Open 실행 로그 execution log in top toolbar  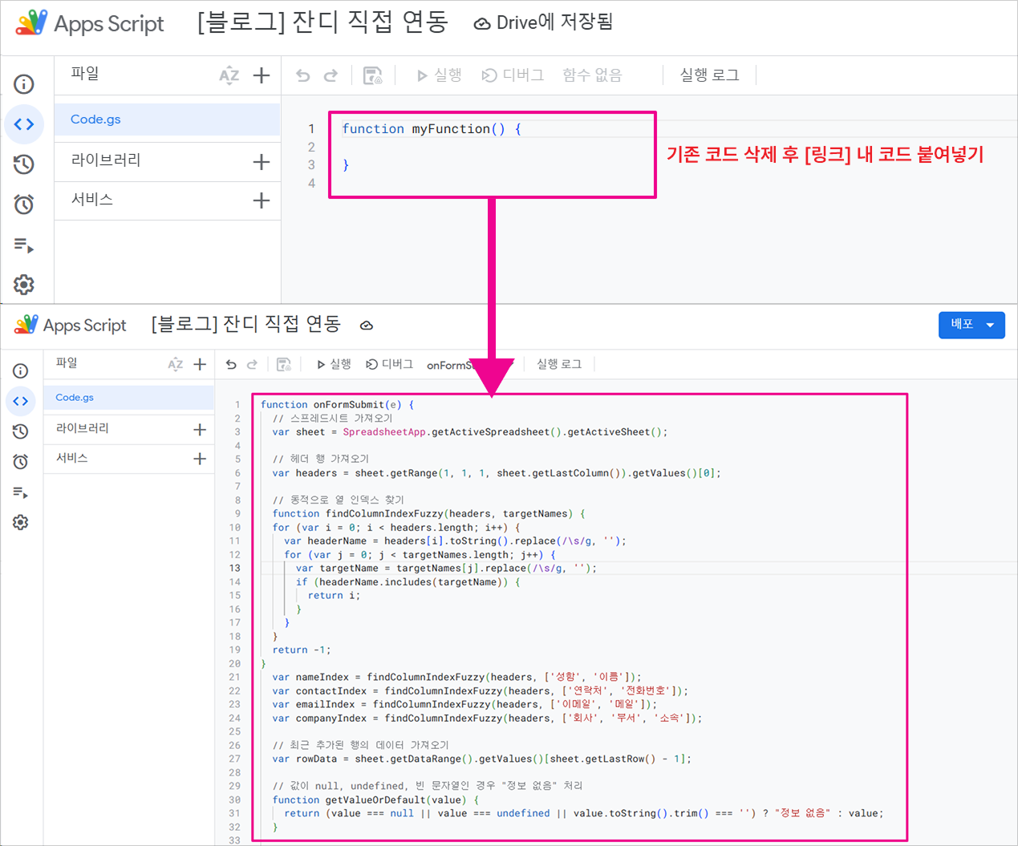[709, 75]
